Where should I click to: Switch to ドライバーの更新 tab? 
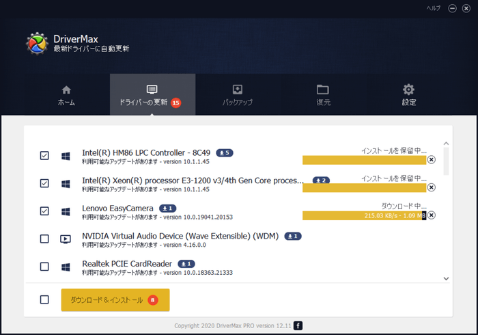coord(152,94)
